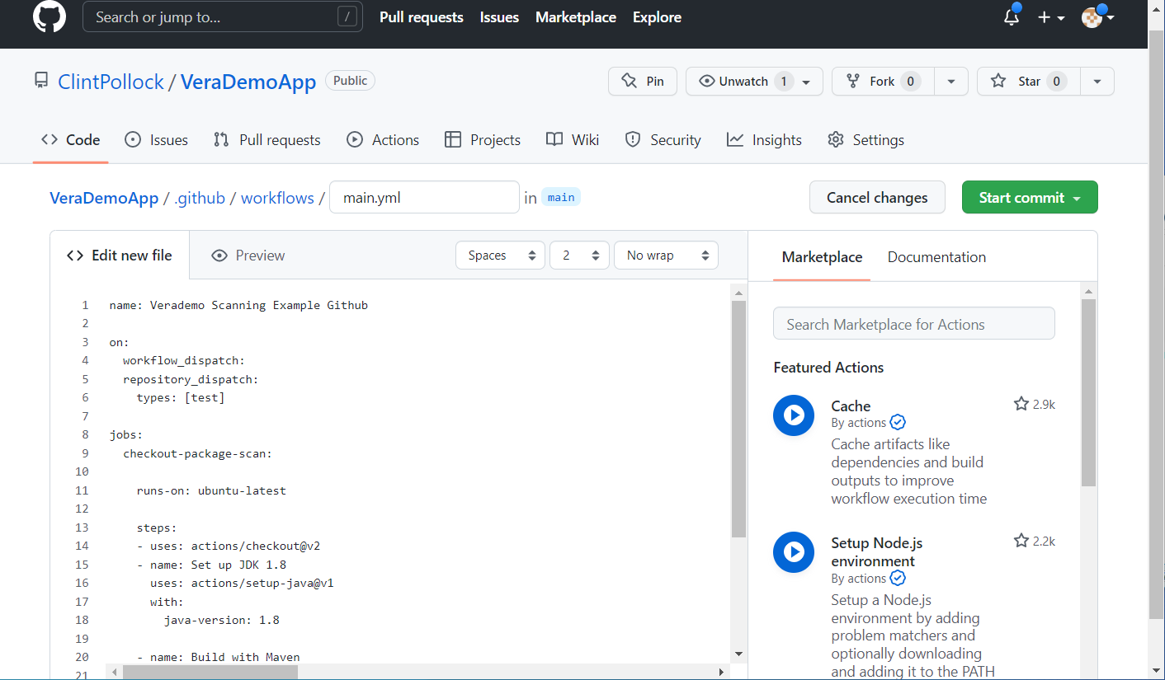Focus the Search or jump to field

click(223, 16)
